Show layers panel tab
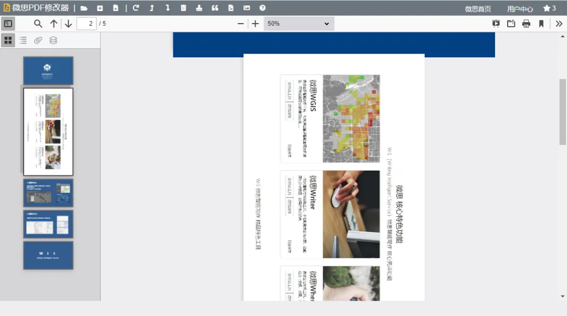 pos(53,40)
